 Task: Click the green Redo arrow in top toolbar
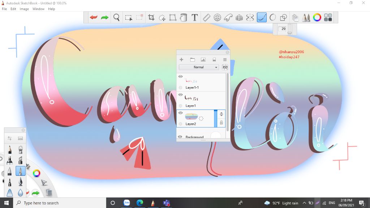104,17
